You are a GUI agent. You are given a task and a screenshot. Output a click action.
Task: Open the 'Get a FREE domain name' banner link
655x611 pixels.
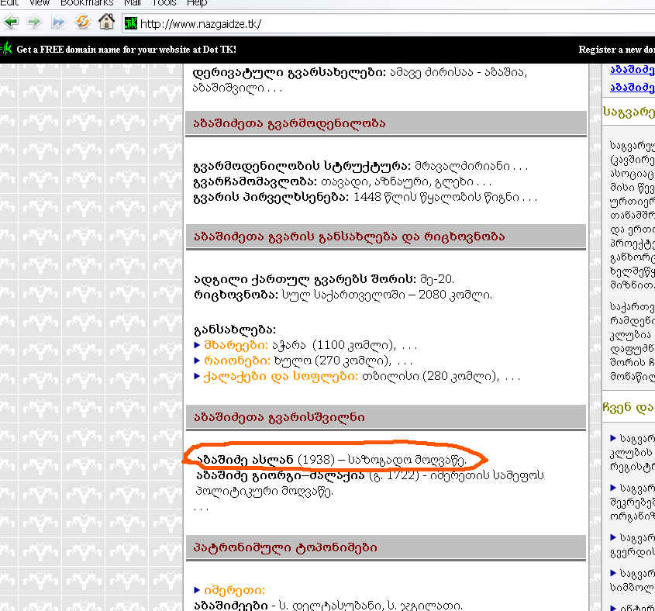(x=126, y=50)
